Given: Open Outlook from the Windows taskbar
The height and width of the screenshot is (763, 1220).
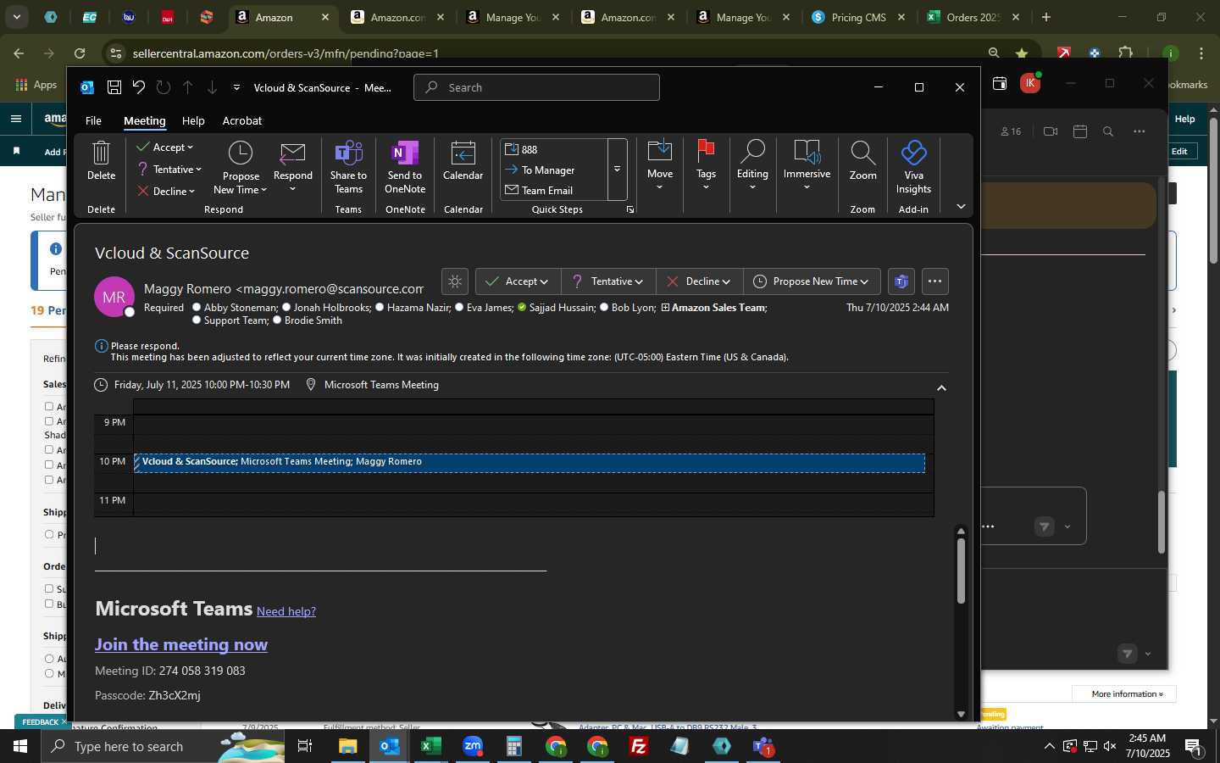Looking at the screenshot, I should pos(389,746).
